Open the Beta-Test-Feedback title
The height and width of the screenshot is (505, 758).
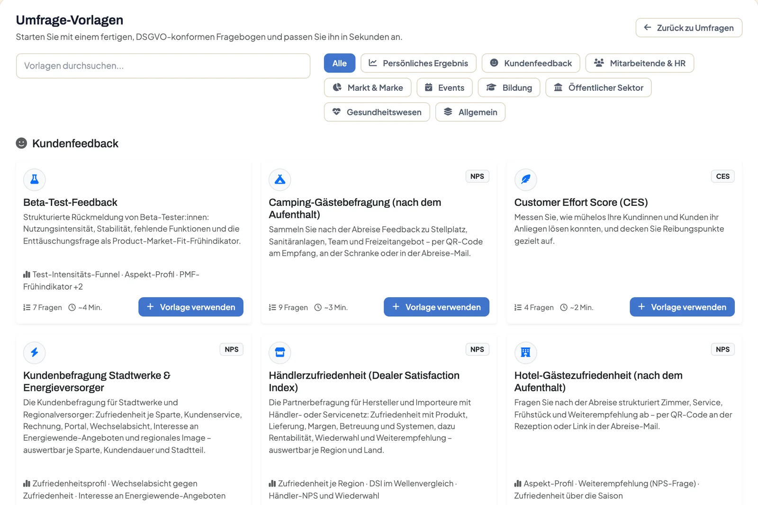tap(70, 202)
